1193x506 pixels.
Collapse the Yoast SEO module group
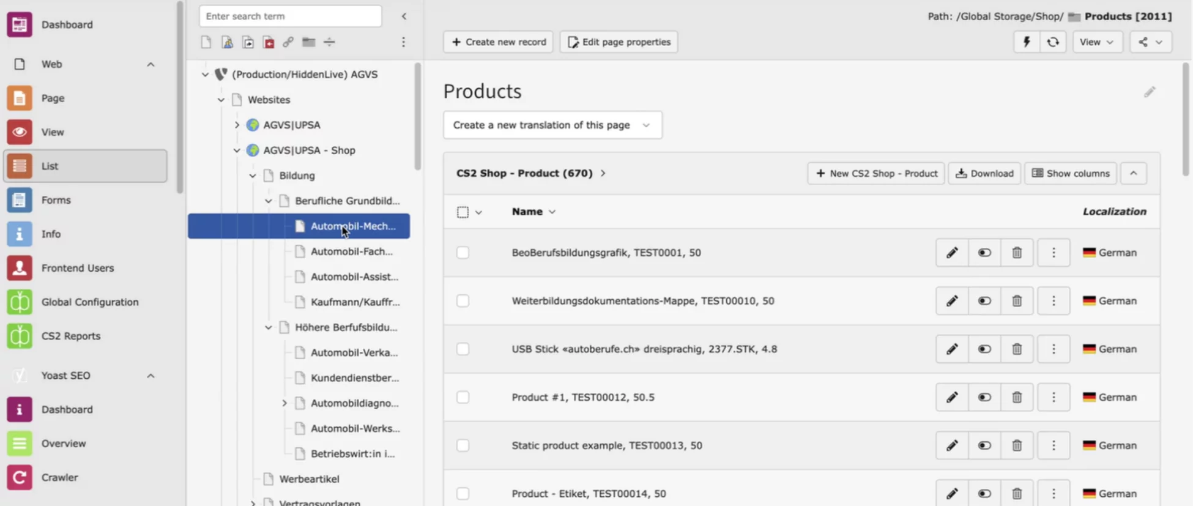[151, 376]
